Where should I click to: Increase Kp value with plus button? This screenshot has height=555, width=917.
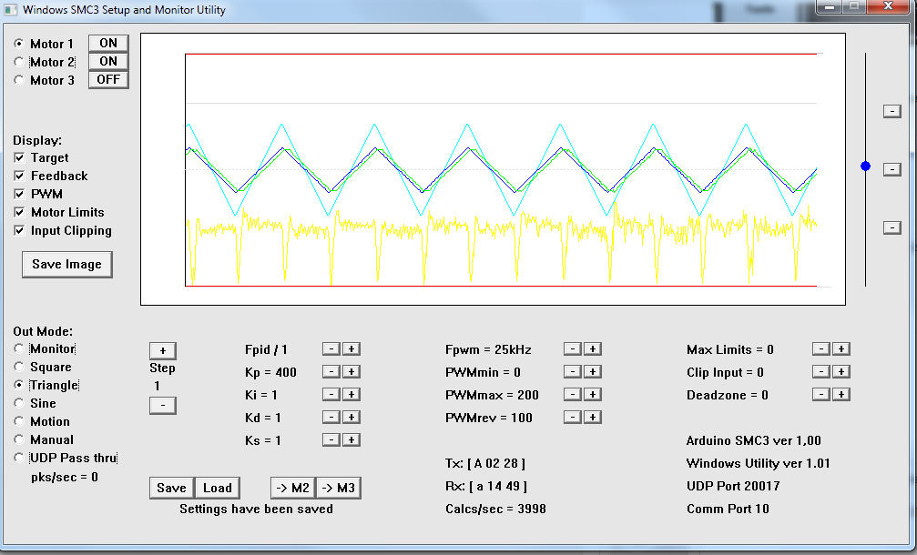352,372
